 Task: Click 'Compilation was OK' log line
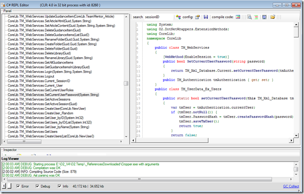(x=31, y=168)
